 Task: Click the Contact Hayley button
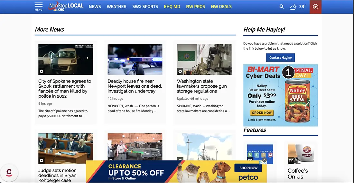coord(280,58)
